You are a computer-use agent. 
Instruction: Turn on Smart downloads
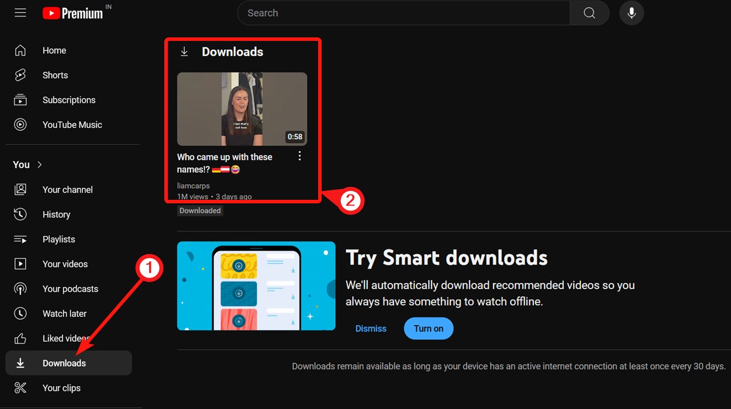(429, 328)
